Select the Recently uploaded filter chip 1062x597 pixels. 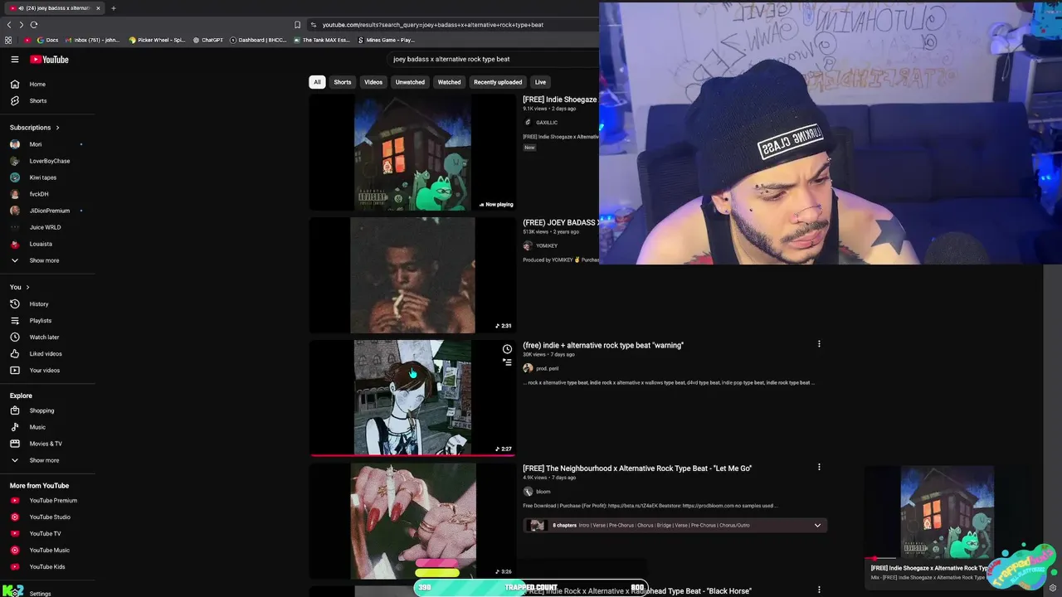(498, 82)
